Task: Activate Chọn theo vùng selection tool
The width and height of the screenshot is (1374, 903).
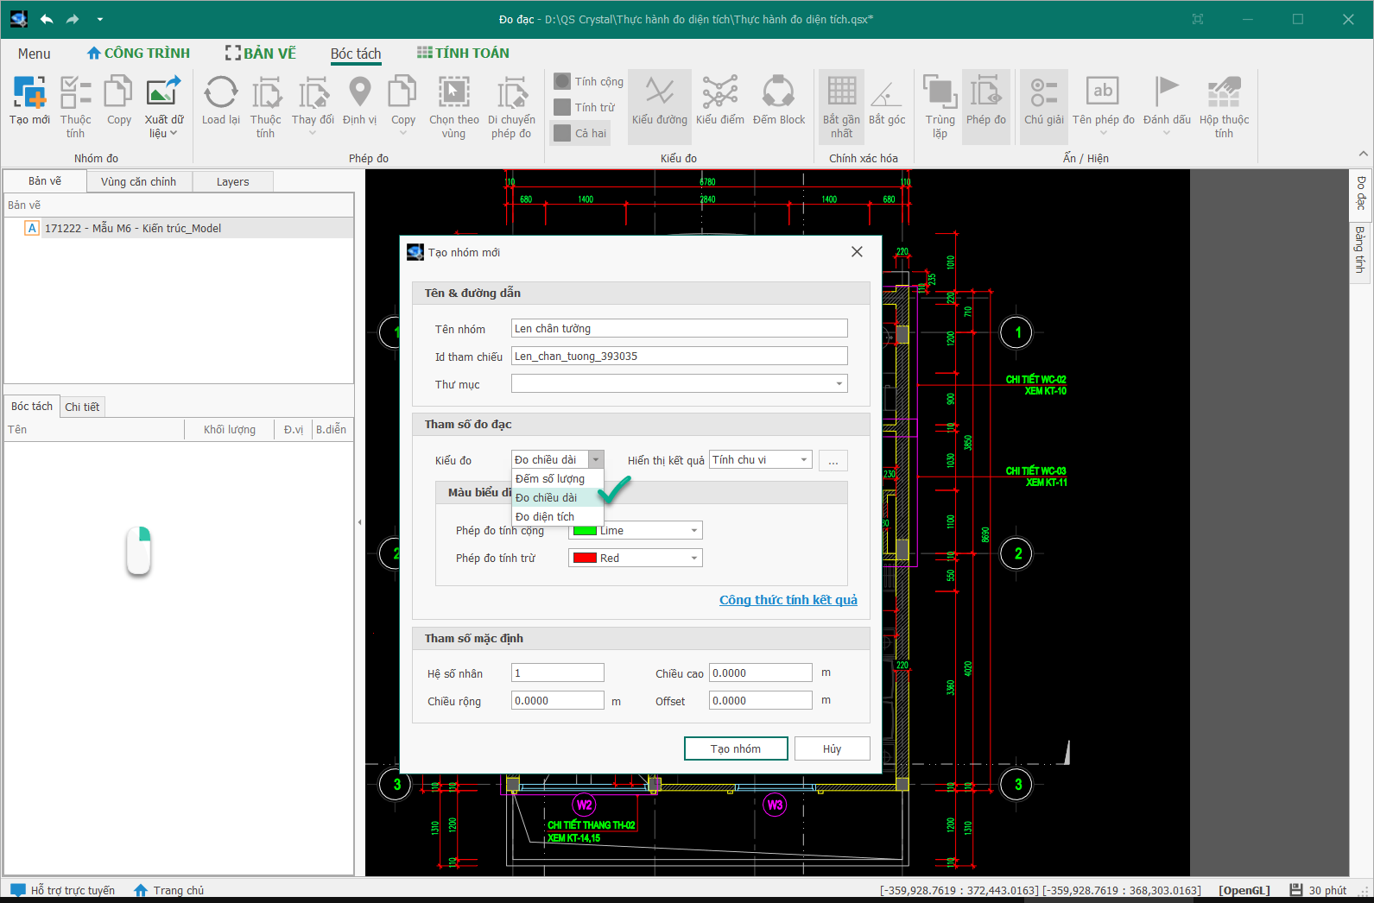Action: pyautogui.click(x=453, y=106)
